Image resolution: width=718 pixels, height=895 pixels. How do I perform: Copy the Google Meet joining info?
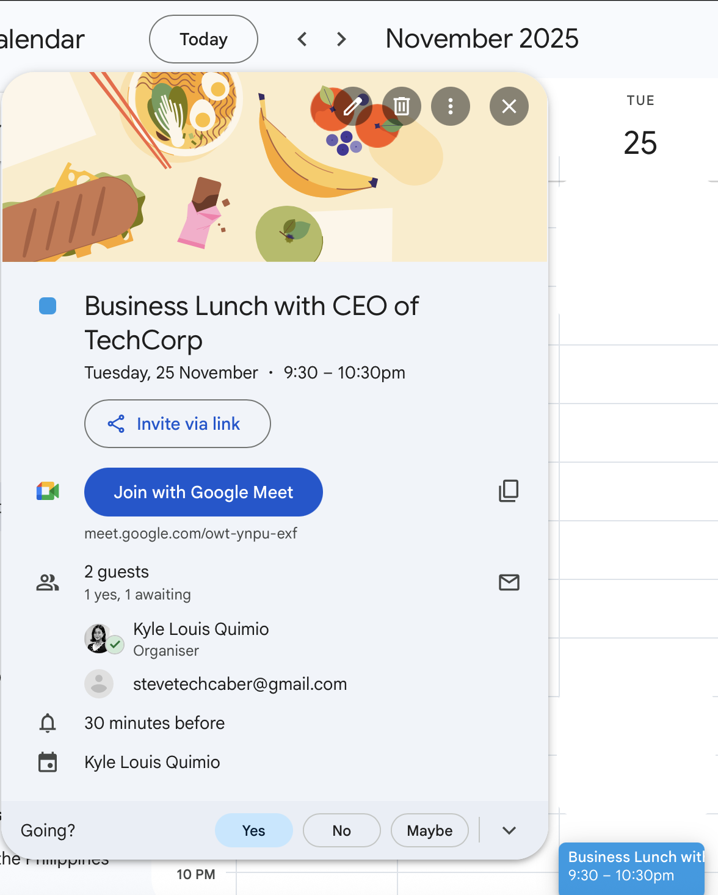[x=509, y=491]
